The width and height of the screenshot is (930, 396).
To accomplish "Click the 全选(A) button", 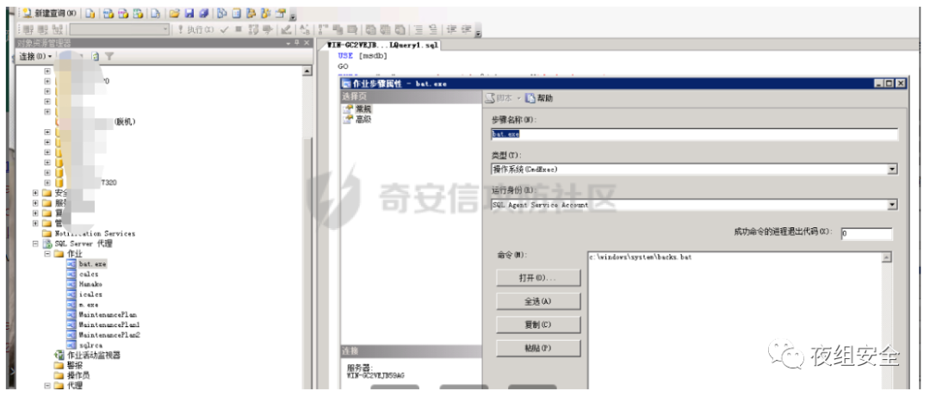I will pyautogui.click(x=538, y=301).
